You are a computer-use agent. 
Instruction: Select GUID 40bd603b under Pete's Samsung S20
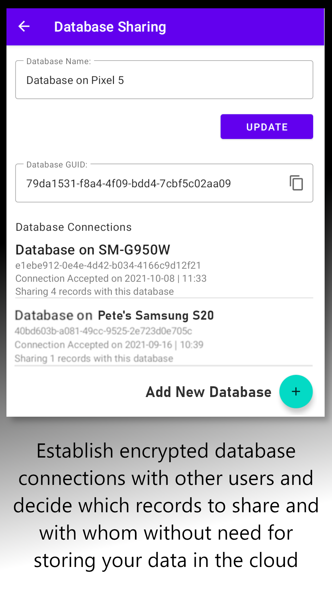click(x=103, y=331)
